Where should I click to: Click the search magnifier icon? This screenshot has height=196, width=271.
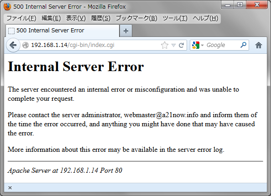point(243,45)
